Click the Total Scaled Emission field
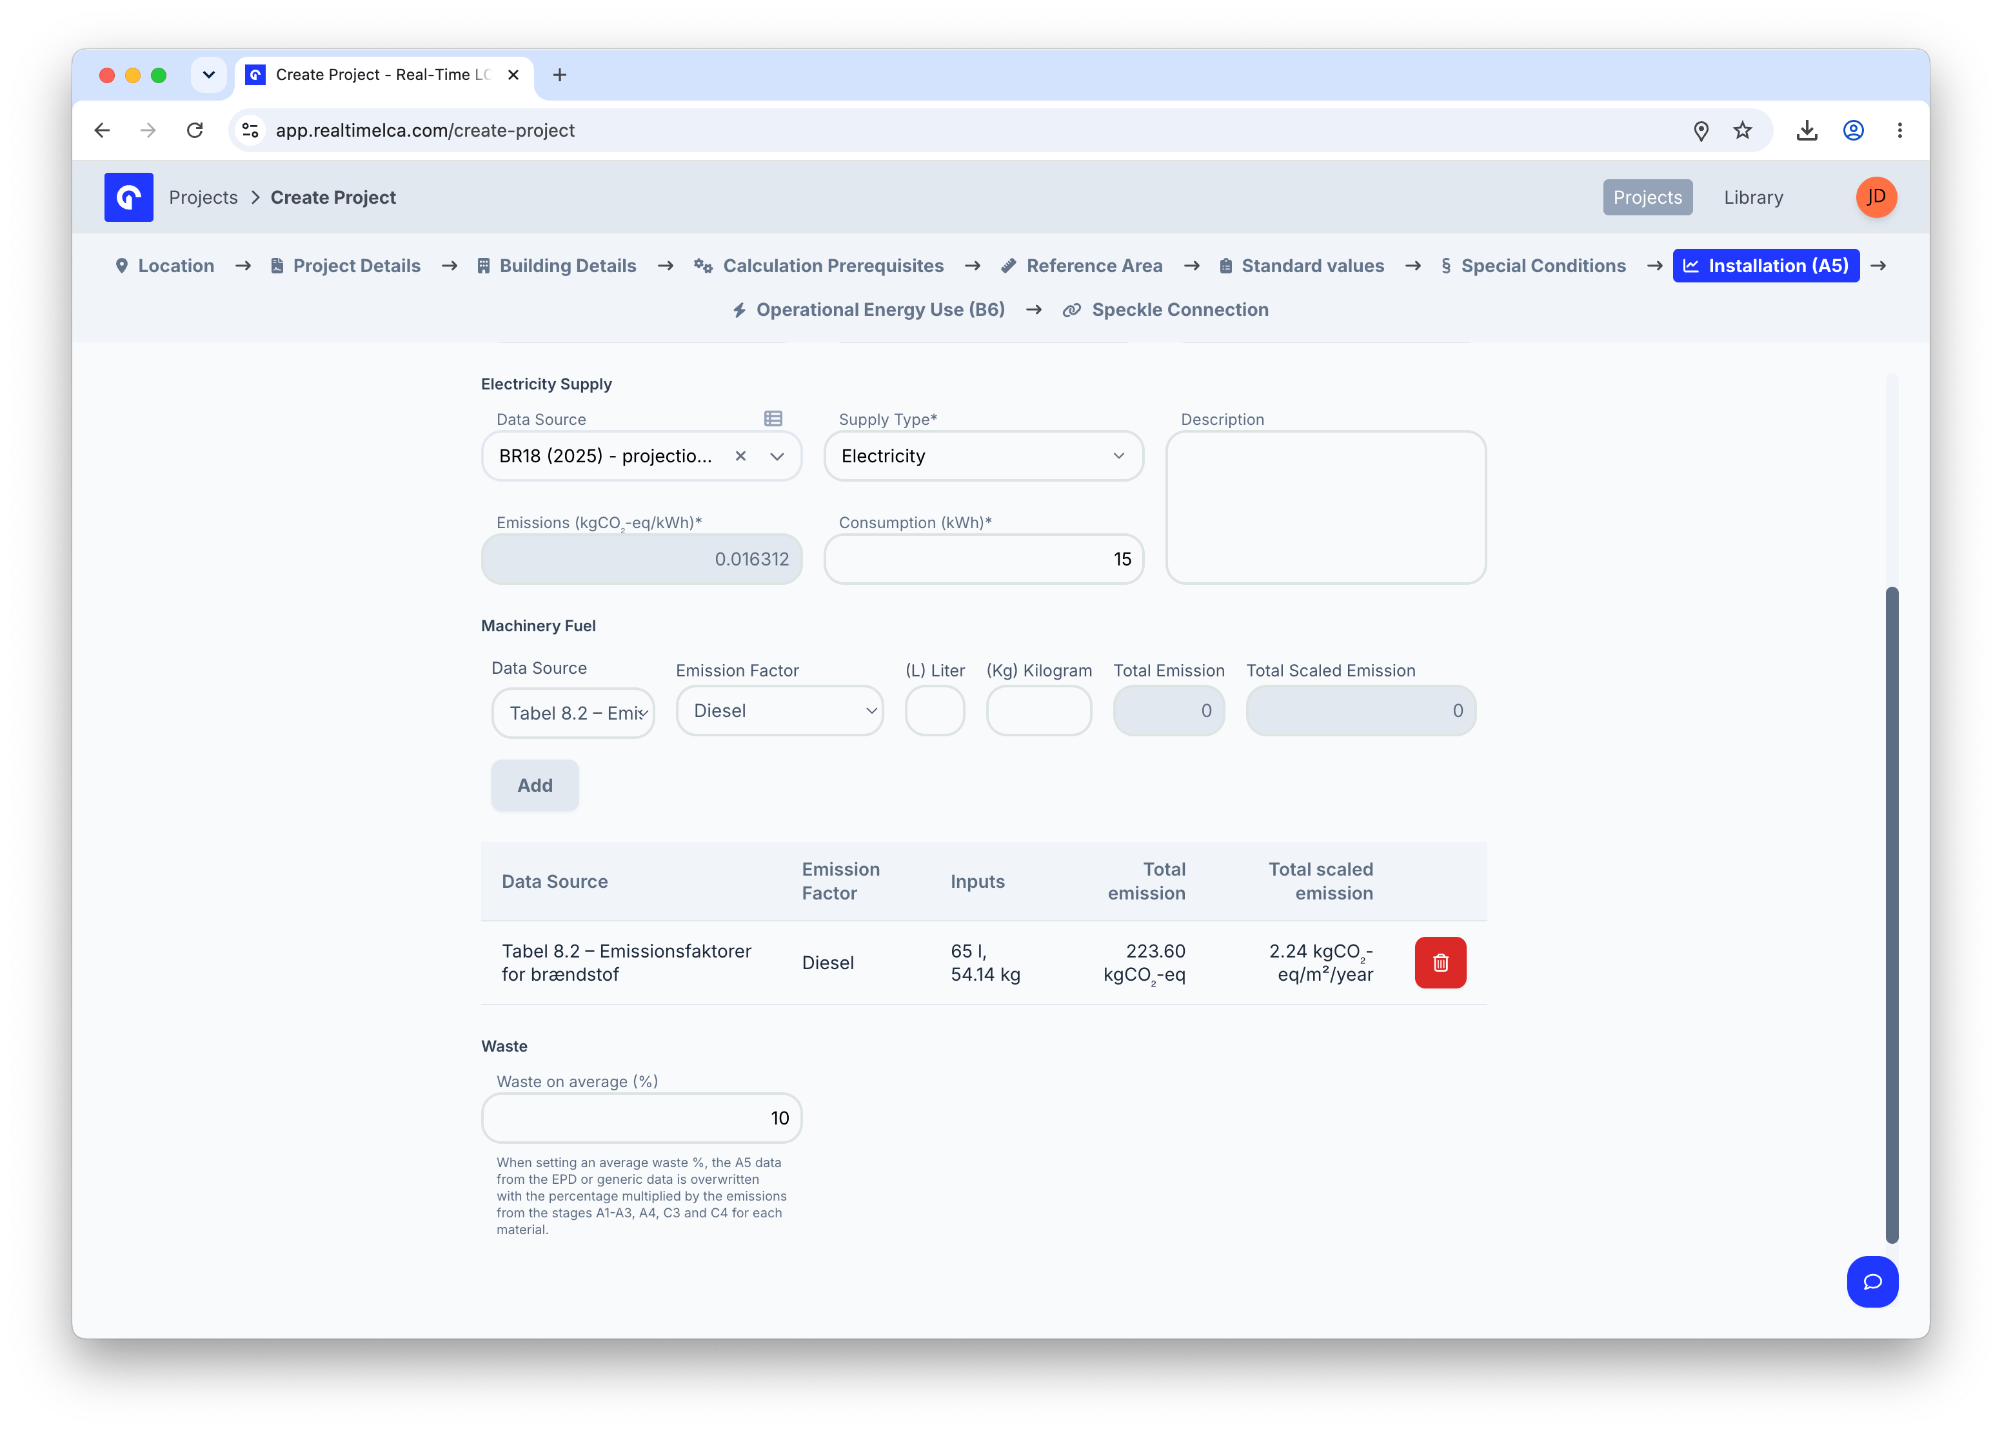 pyautogui.click(x=1360, y=711)
